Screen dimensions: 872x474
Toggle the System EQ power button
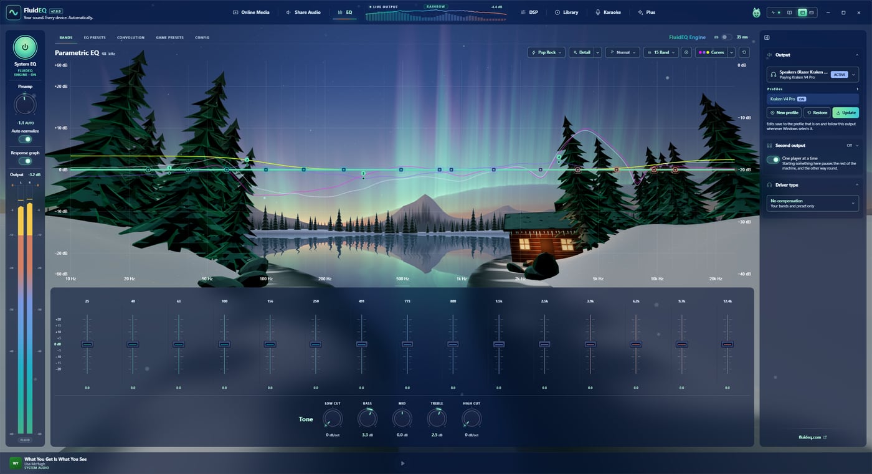[25, 47]
